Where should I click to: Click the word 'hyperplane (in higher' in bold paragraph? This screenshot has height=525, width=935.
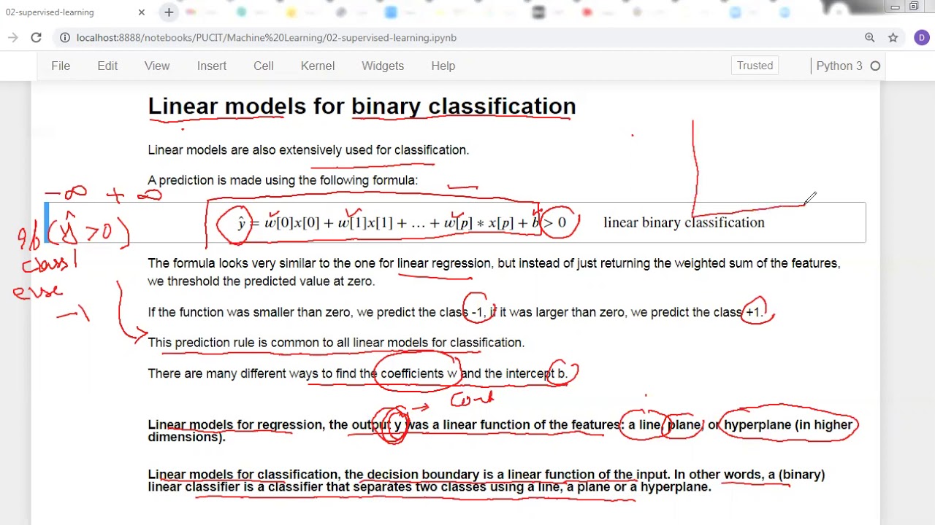coord(788,424)
